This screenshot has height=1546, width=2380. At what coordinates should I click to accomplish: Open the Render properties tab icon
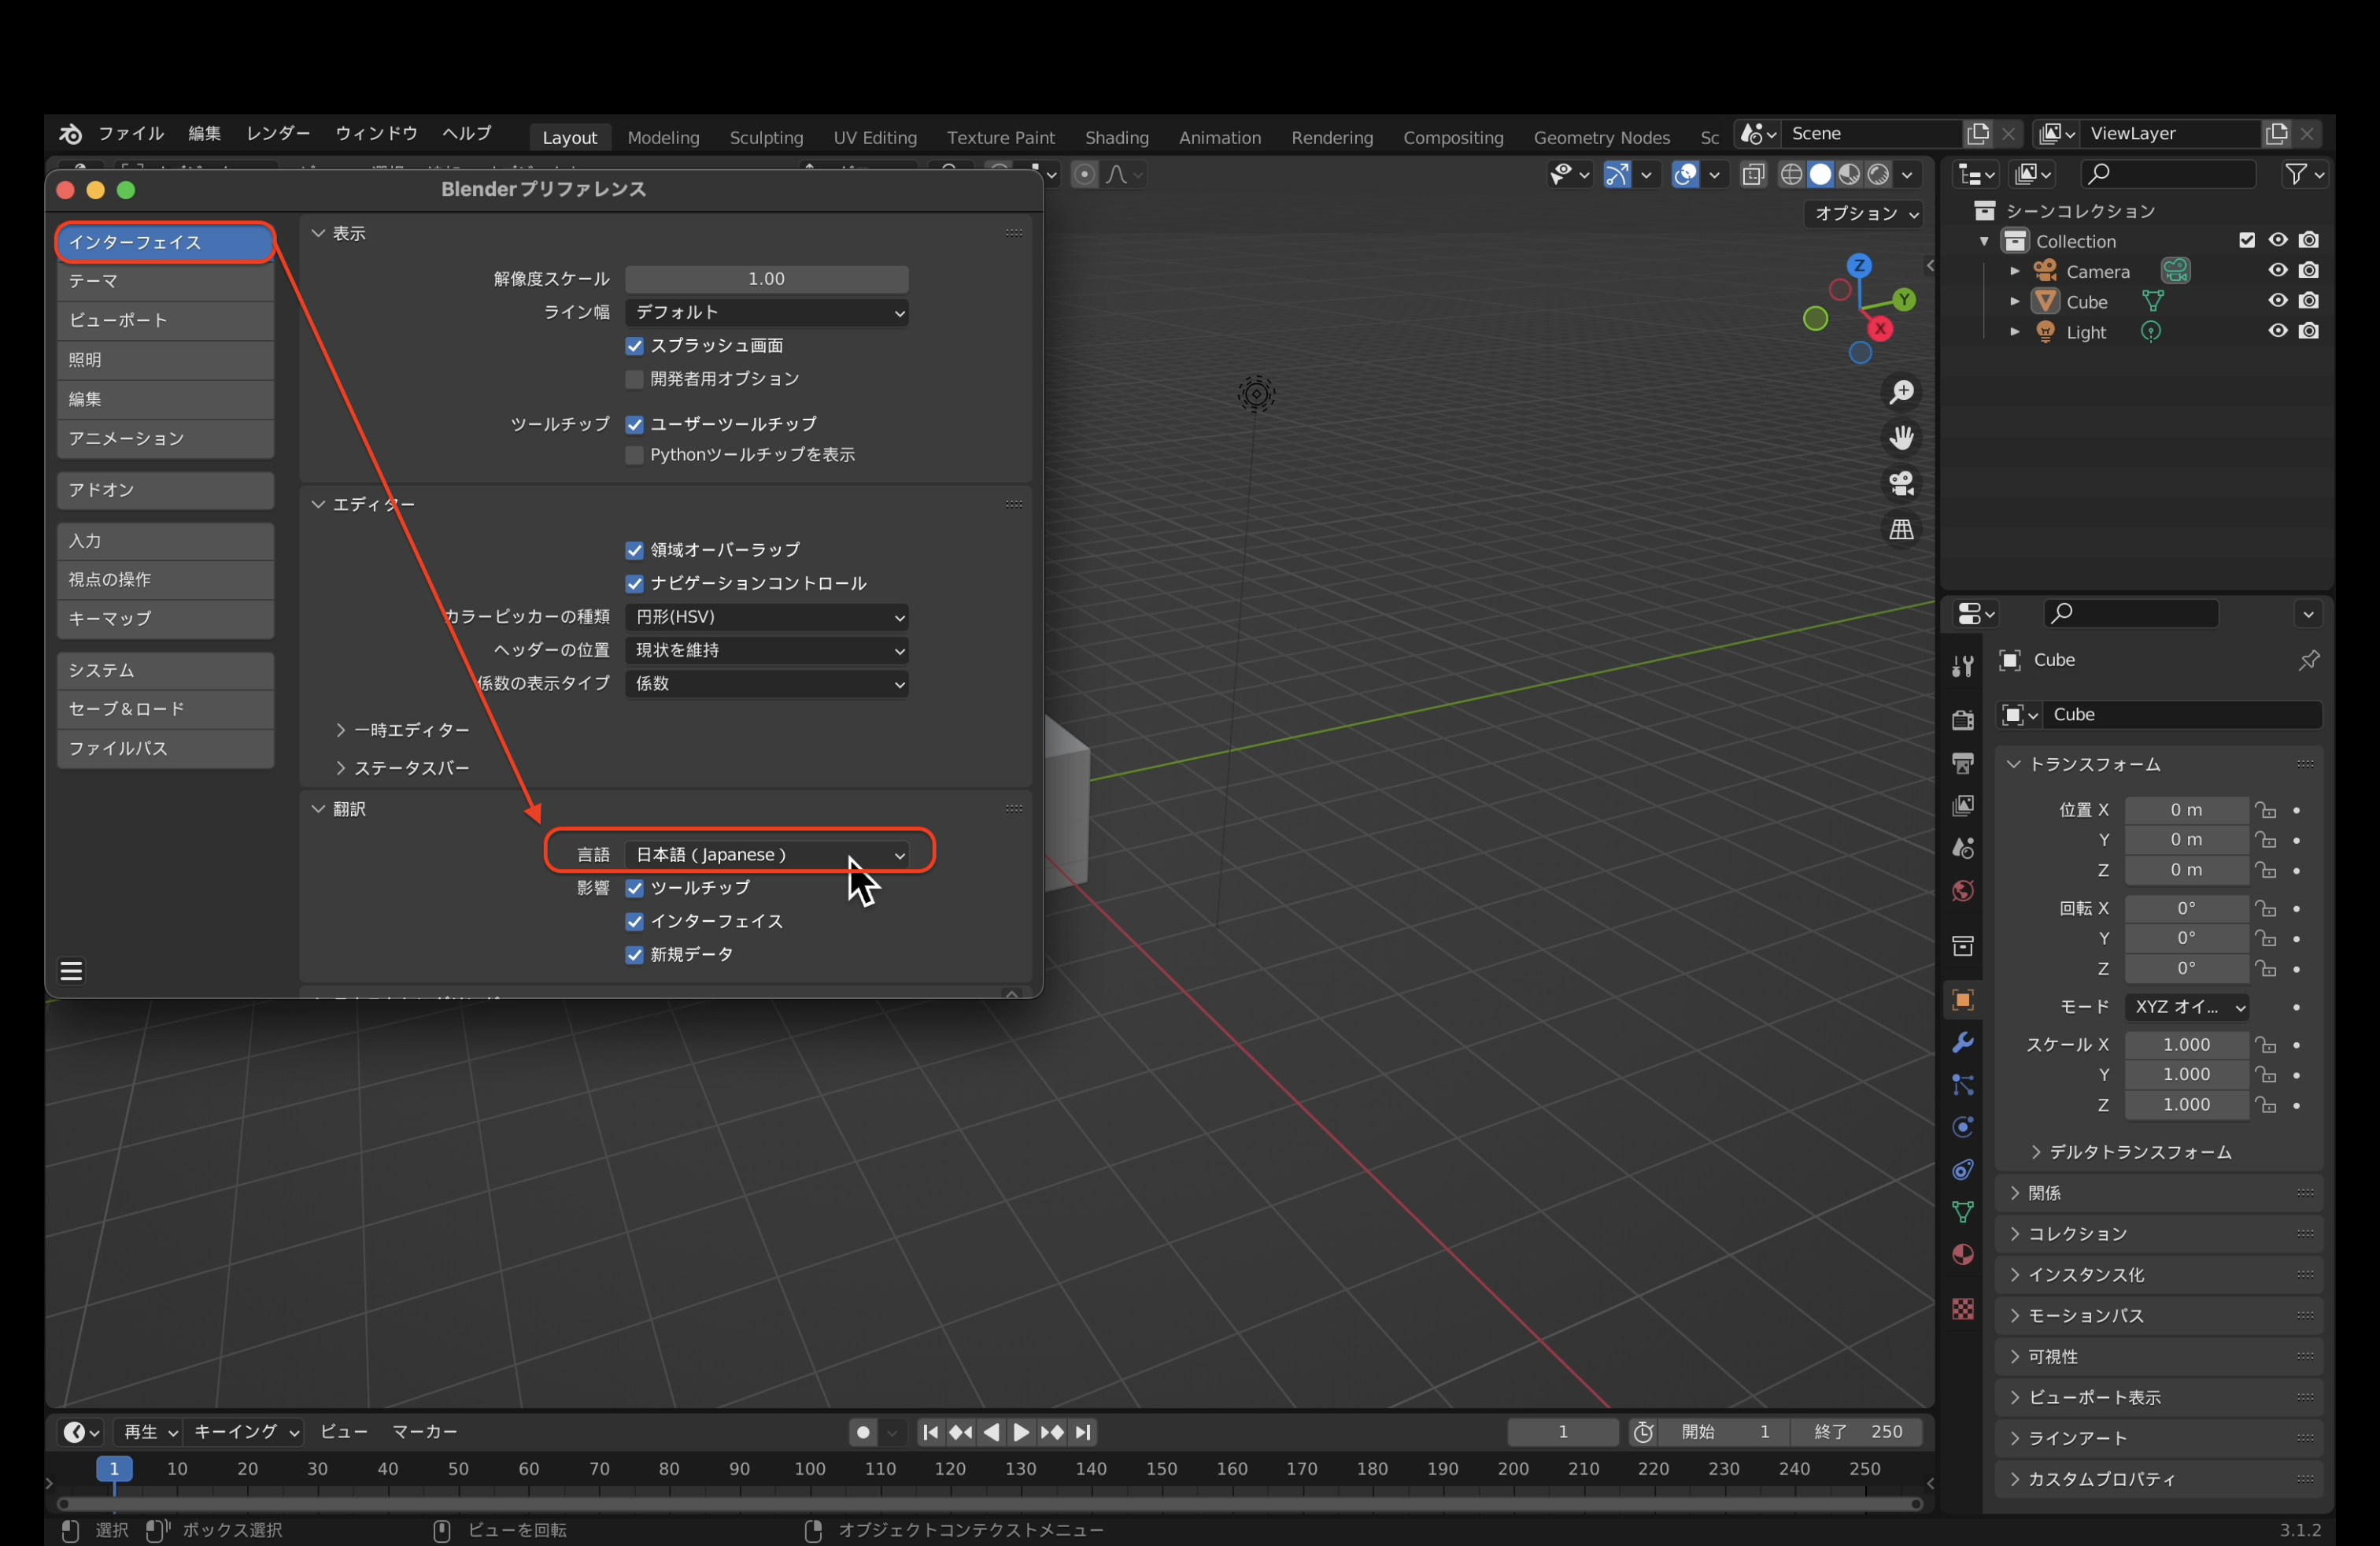point(1963,719)
